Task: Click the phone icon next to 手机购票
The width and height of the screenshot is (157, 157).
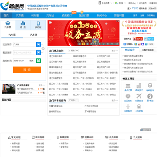Action: (100, 3)
